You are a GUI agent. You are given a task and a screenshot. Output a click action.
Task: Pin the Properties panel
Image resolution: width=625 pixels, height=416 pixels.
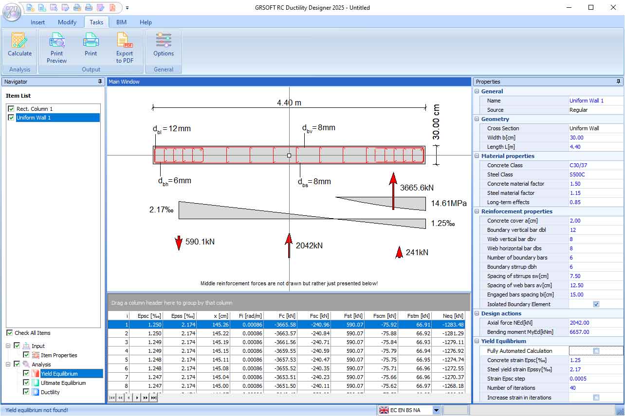pos(618,81)
